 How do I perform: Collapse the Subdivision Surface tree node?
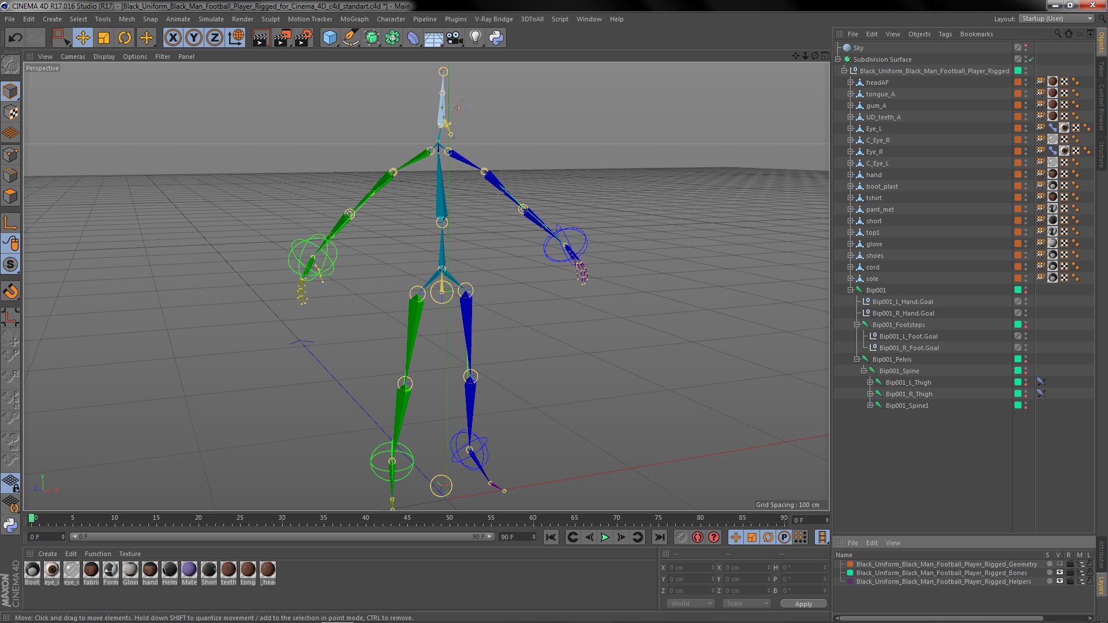pos(838,59)
